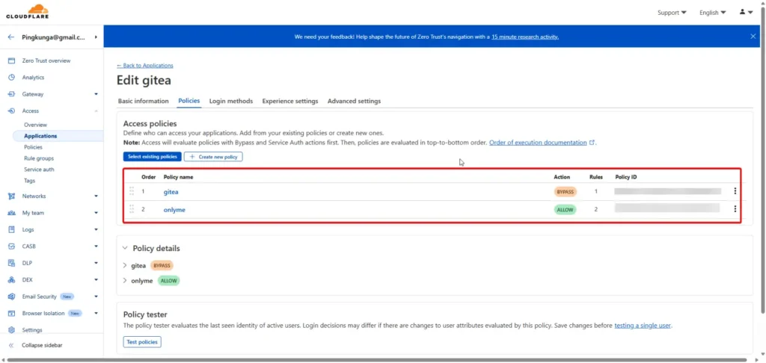
Task: Select the Policies tab
Action: click(x=189, y=101)
